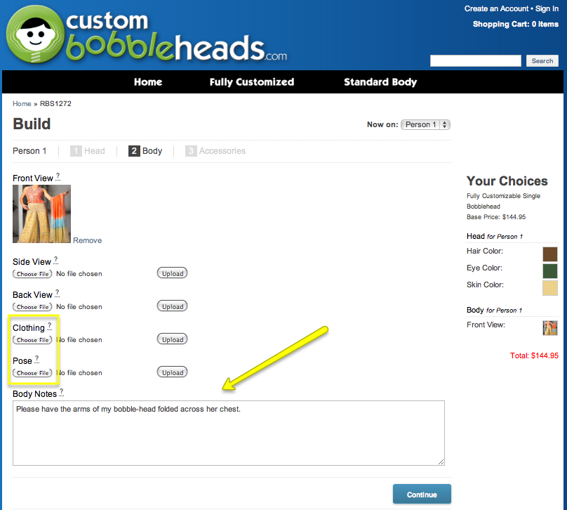Select the brown Hair Color swatch
The height and width of the screenshot is (510, 567).
549,254
